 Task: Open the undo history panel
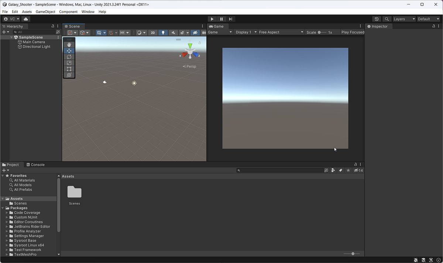[x=376, y=19]
